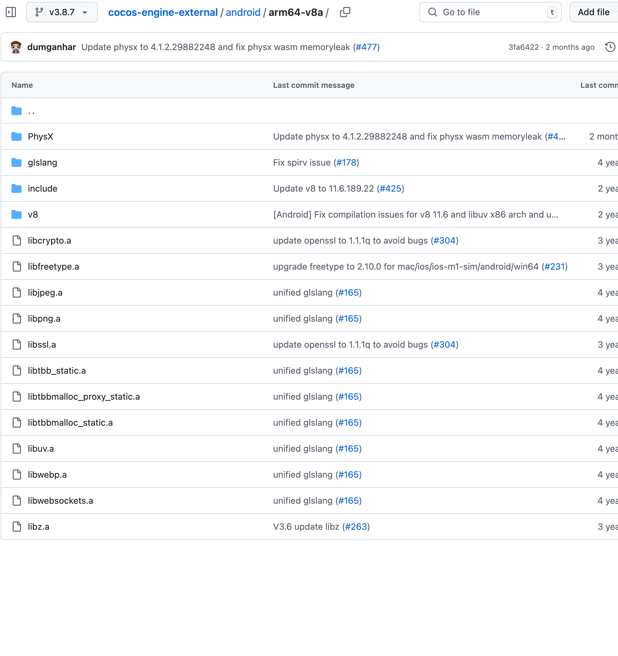Open pull request #477 link
Image resolution: width=618 pixels, height=656 pixels.
pyautogui.click(x=366, y=47)
